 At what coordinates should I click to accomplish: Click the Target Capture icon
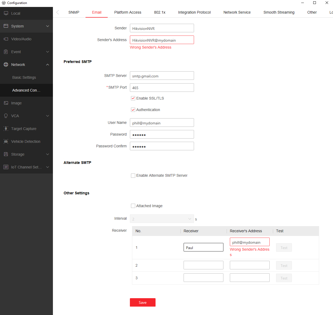click(x=6, y=129)
